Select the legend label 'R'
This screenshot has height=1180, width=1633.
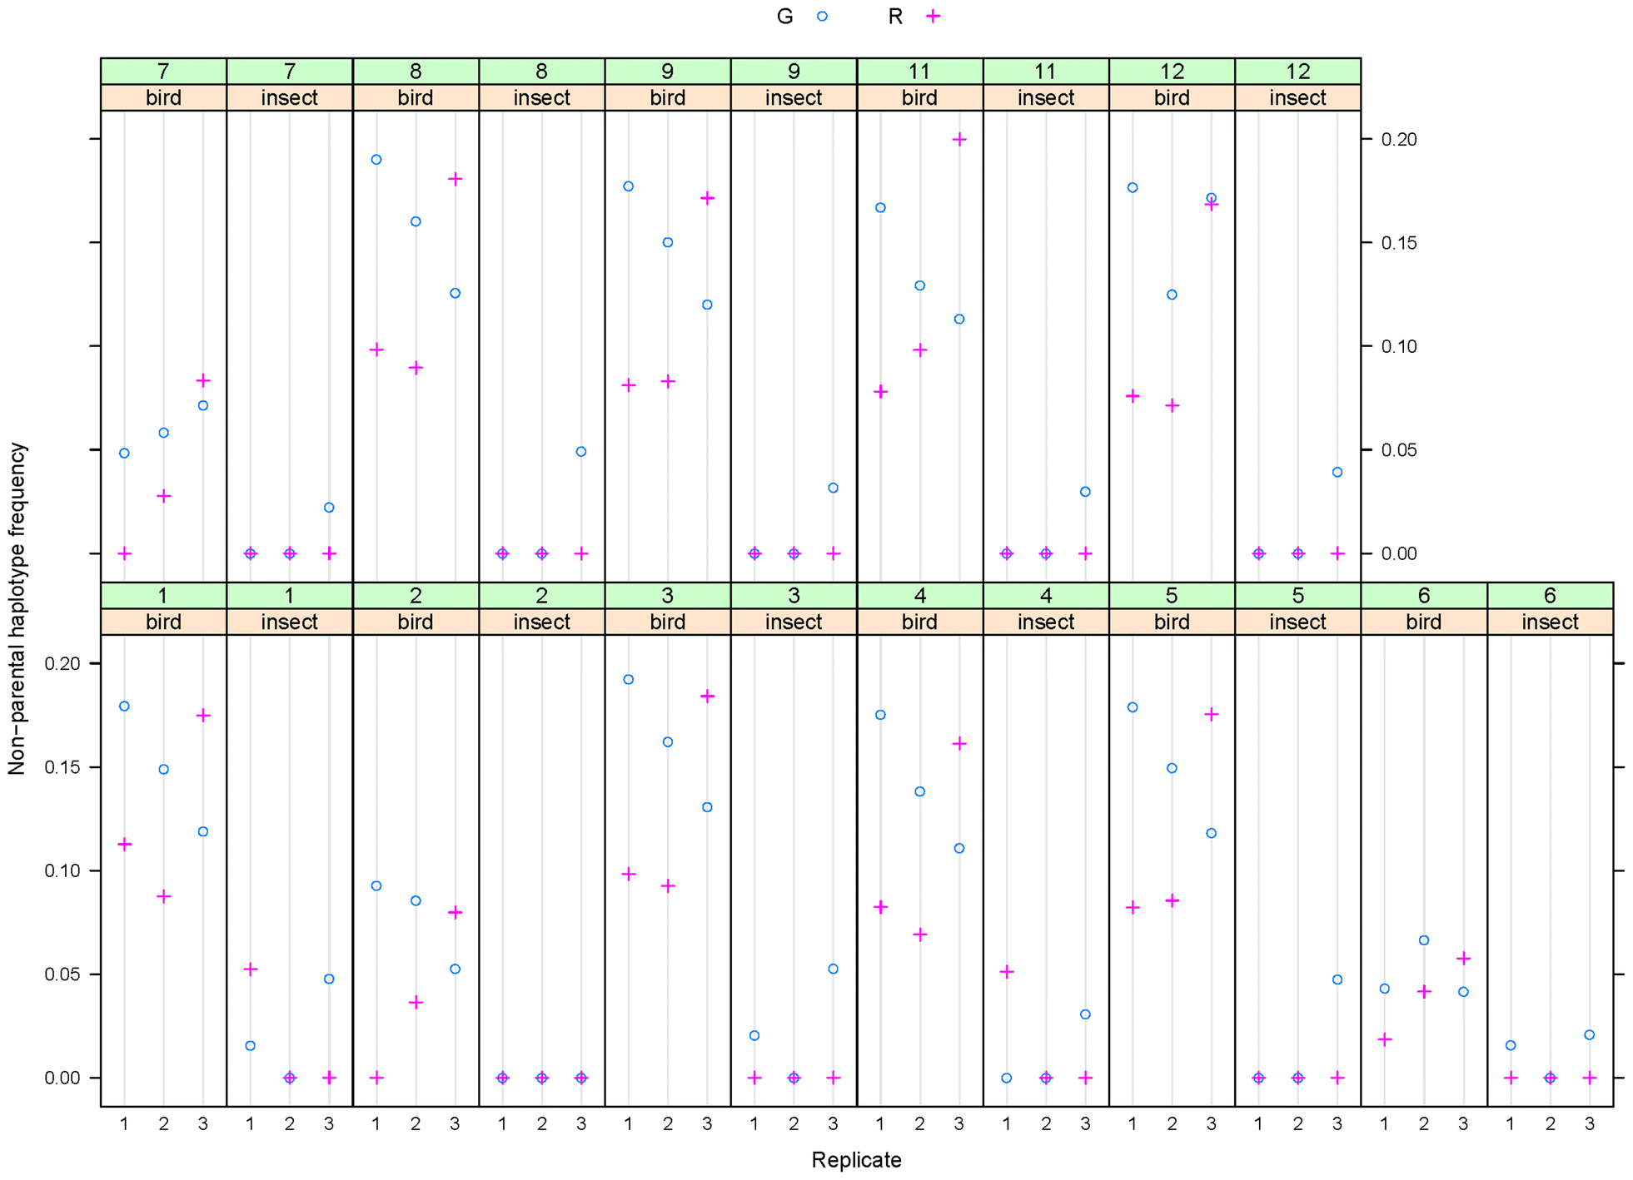pos(895,17)
